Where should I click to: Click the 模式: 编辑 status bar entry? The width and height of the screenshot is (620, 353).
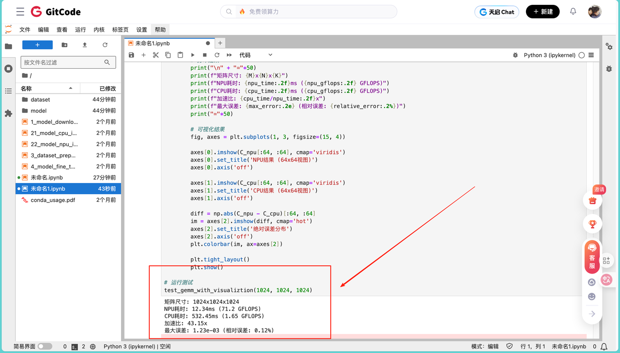[x=485, y=347]
